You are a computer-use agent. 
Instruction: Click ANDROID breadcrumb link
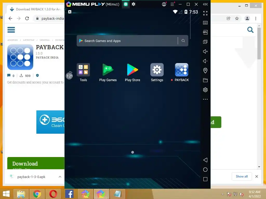(12, 40)
